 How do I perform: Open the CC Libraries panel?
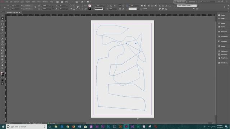click(223, 63)
